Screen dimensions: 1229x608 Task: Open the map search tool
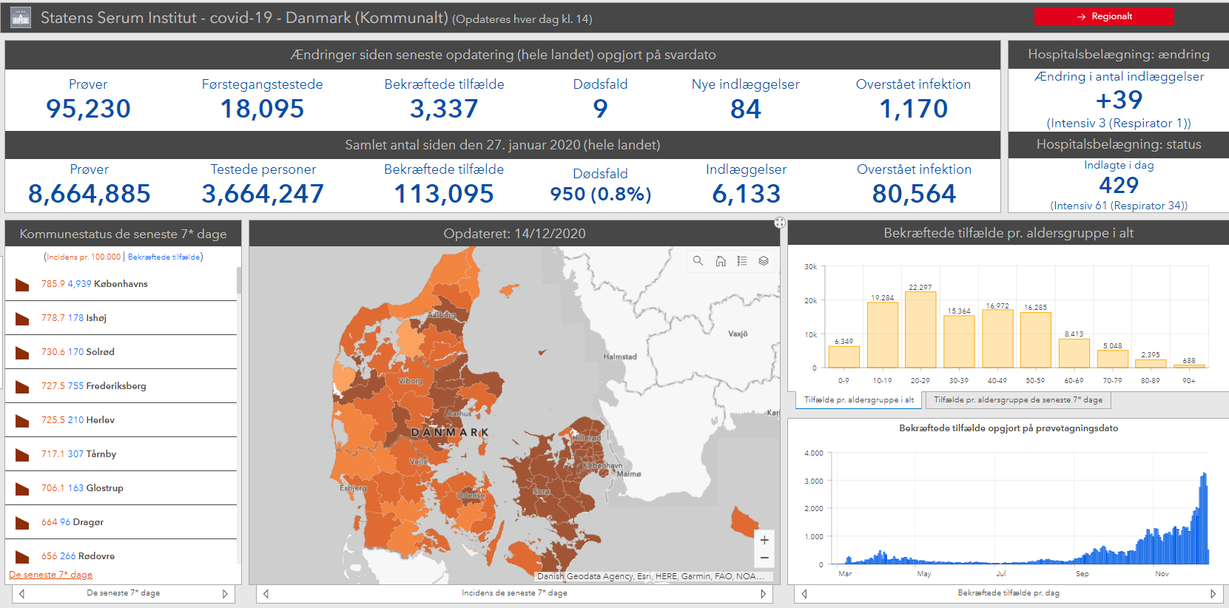pos(698,261)
